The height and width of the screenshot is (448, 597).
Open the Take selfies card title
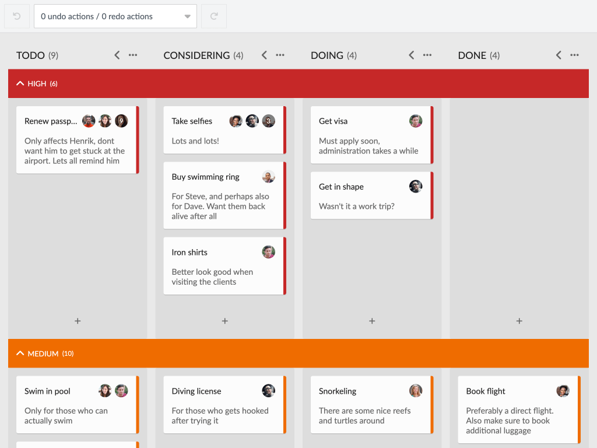192,121
